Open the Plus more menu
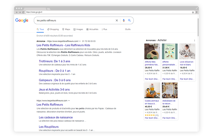 (x=104, y=29)
